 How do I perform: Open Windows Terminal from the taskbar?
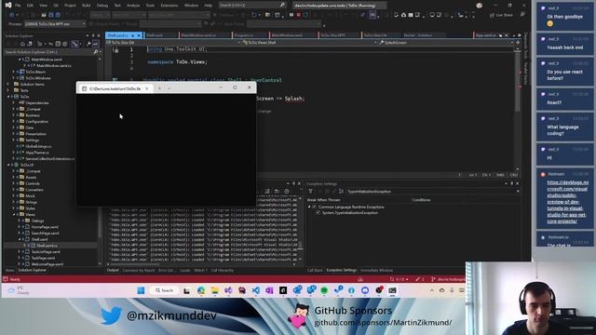[392, 290]
